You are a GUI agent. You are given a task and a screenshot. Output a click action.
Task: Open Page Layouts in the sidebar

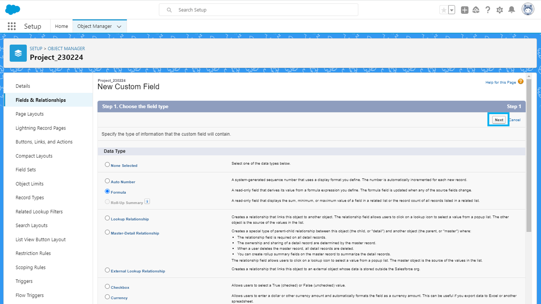(x=29, y=114)
